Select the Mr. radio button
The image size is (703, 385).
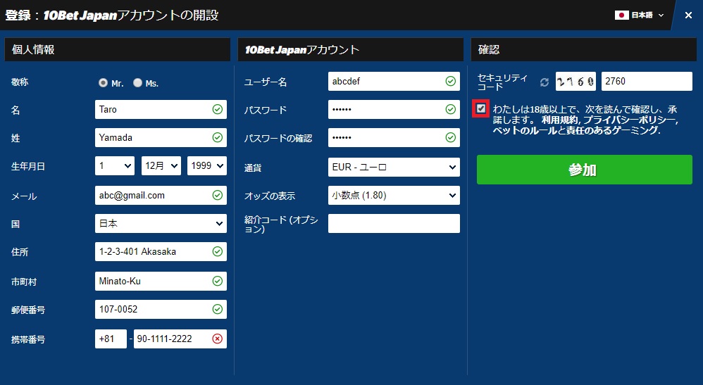(x=103, y=83)
